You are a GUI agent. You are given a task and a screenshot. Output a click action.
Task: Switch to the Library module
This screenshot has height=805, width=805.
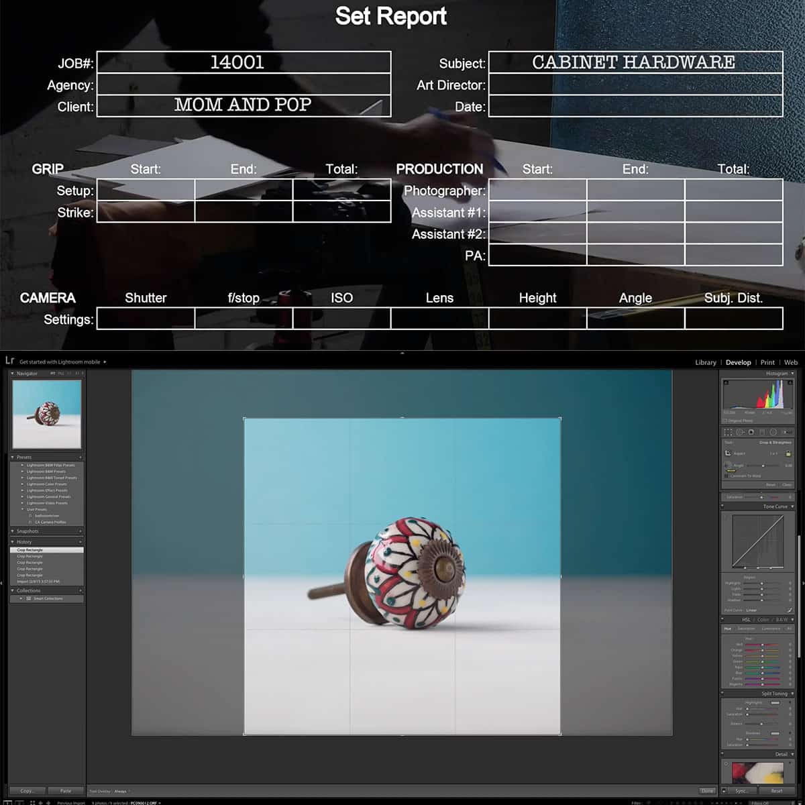[705, 362]
